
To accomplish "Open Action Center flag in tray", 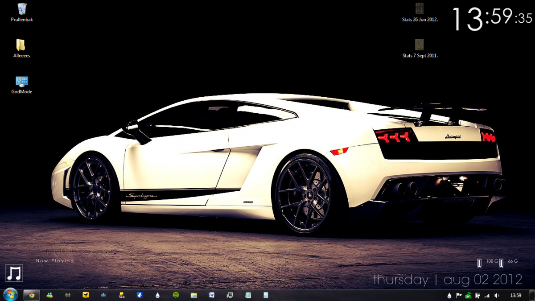I will coord(459,295).
